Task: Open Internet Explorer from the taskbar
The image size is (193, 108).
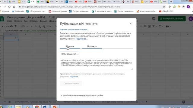Action: coord(10,107)
